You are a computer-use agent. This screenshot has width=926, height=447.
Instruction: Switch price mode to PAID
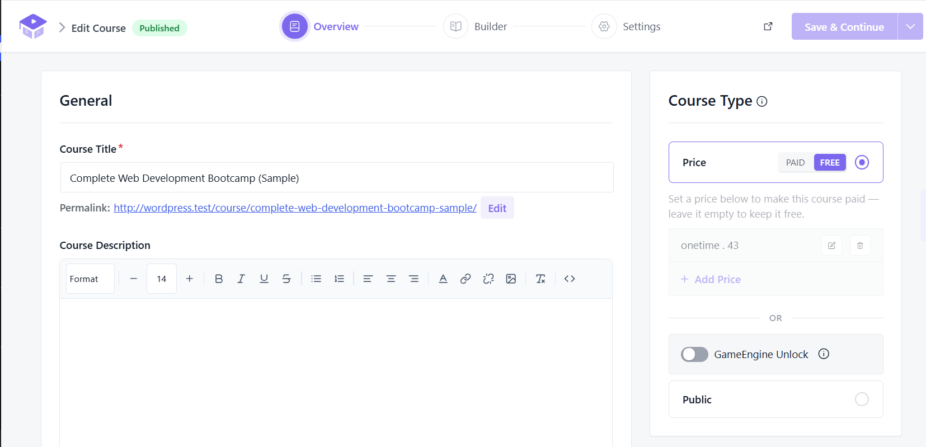(796, 162)
